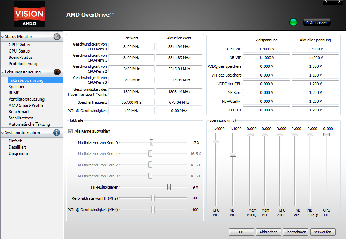The image size is (346, 239).
Task: Click the Präferenzen button
Action: coord(317,23)
